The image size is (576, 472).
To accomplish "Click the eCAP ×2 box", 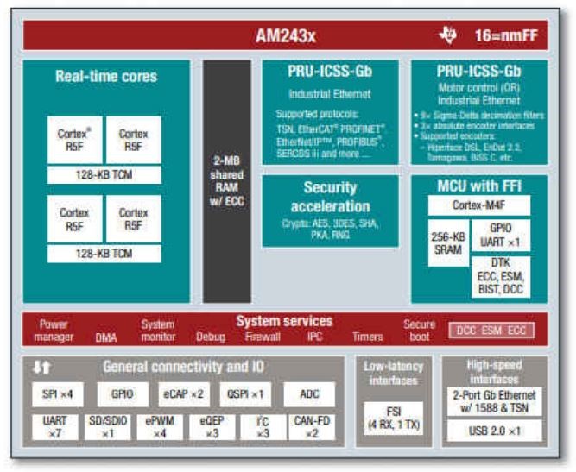I will [x=184, y=394].
